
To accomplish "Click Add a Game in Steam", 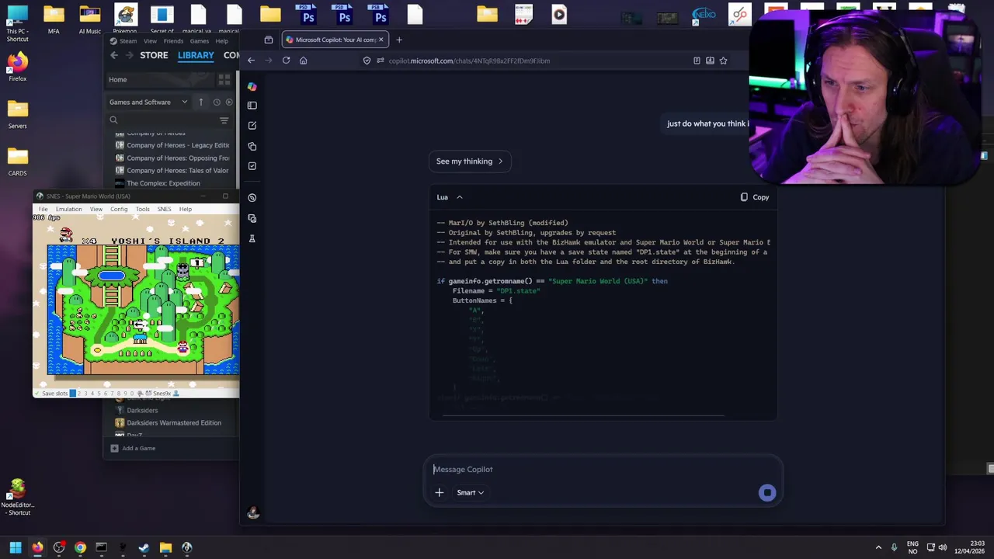I will (x=133, y=448).
